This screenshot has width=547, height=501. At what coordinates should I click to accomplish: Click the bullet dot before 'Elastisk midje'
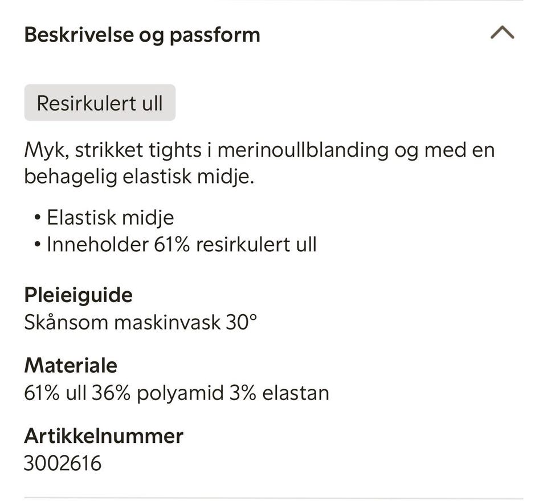[x=38, y=218]
